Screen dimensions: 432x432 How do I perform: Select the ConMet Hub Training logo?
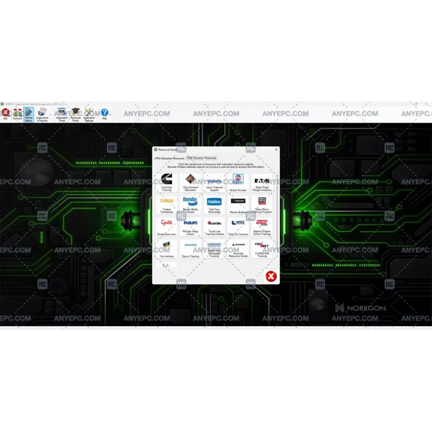(x=262, y=248)
